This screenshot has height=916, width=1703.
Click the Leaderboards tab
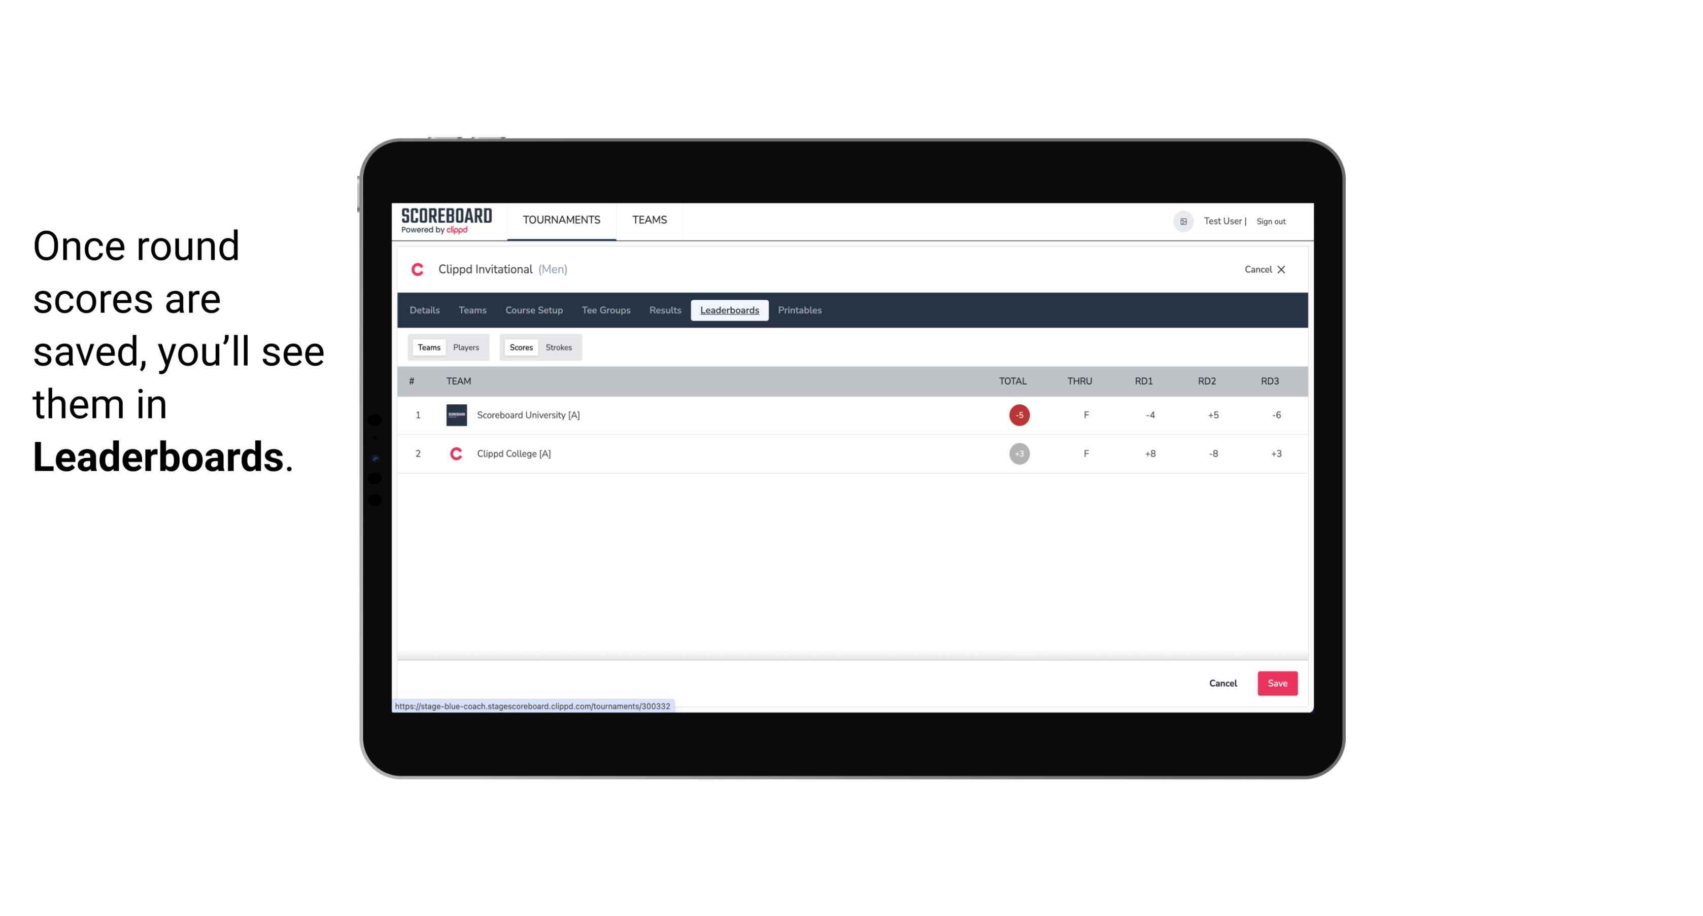click(x=729, y=310)
